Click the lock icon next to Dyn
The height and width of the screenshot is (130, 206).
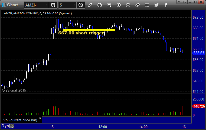(12, 126)
